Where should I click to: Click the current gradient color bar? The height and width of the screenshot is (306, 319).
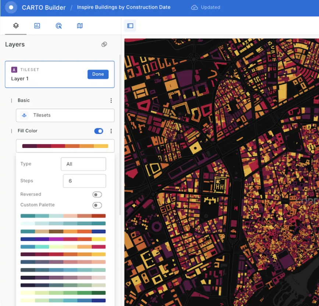[x=65, y=146]
